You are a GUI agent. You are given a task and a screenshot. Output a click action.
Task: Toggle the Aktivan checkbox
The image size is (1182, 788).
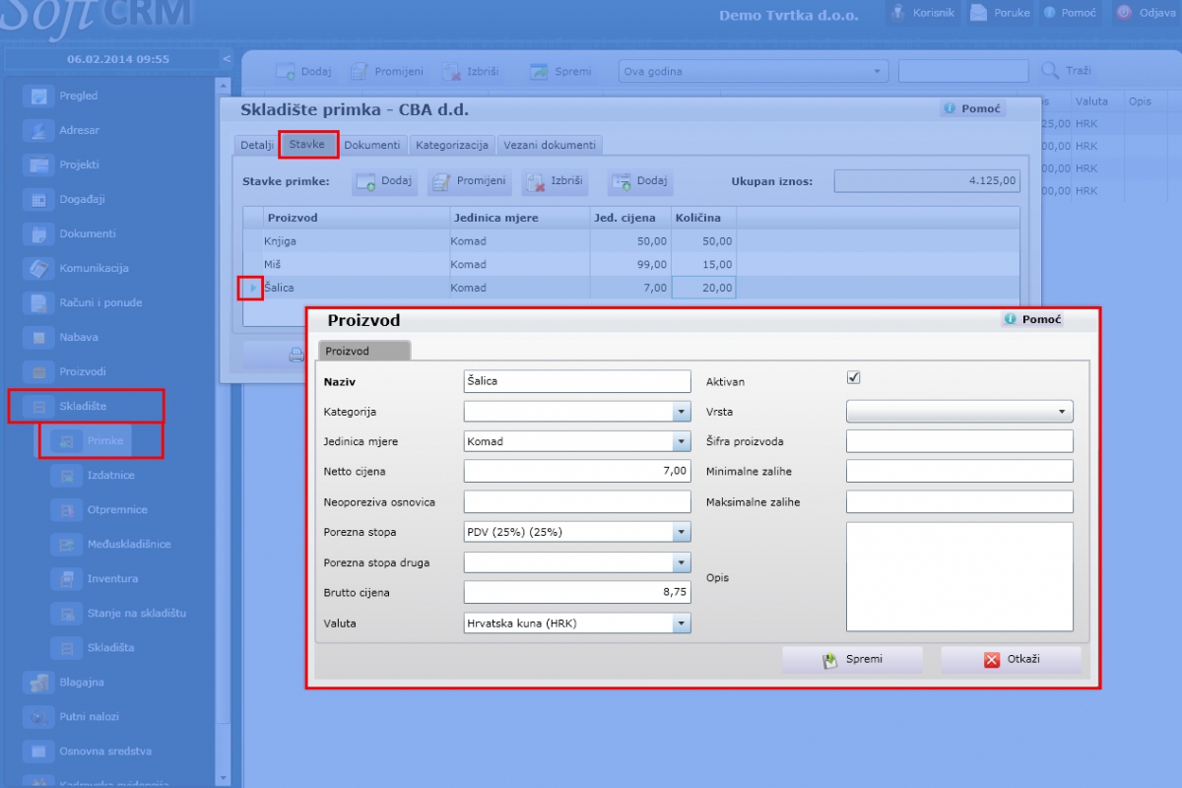pos(854,378)
